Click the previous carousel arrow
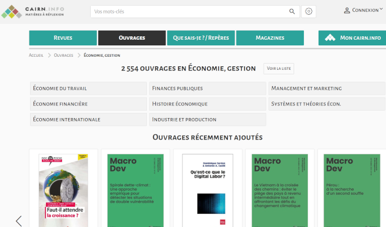386x227 pixels. [x=19, y=221]
